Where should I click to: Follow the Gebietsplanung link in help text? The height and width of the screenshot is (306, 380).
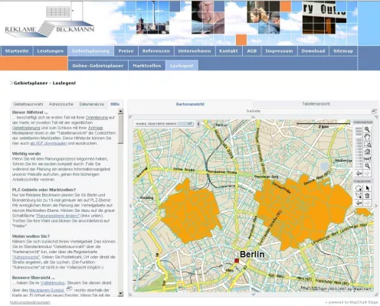(x=26, y=128)
